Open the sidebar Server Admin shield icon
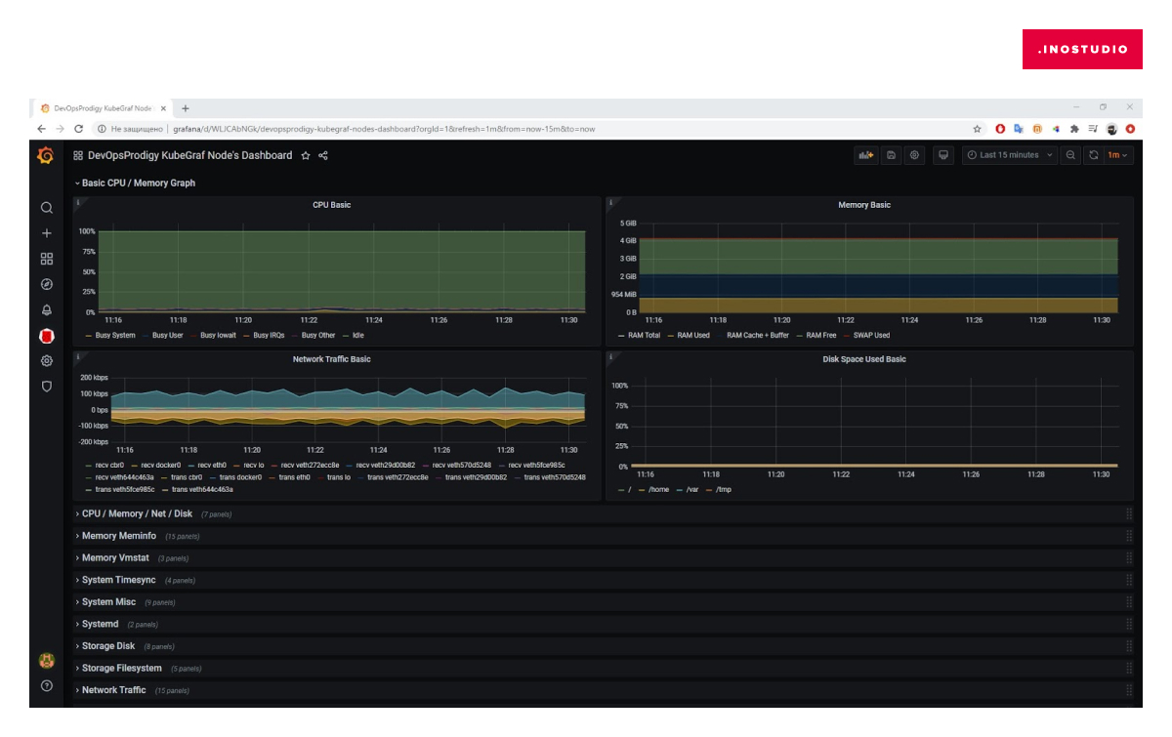Viewport: 1172px width, 737px height. click(x=46, y=387)
